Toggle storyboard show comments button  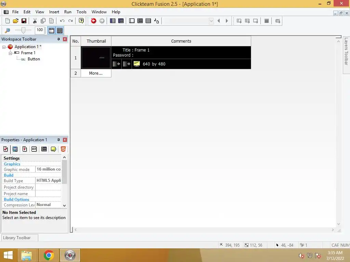(x=59, y=30)
